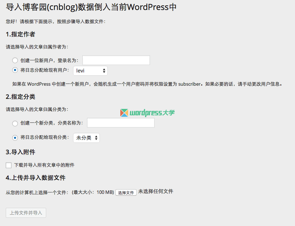Click the colorful wordpress大学 logo icon

click(124, 113)
